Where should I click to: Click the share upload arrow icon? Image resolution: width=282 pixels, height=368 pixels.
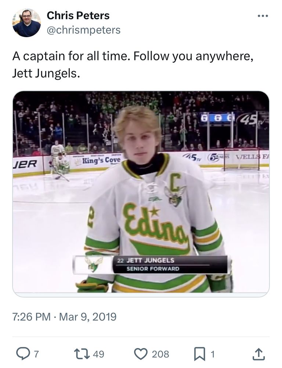pos(259,354)
